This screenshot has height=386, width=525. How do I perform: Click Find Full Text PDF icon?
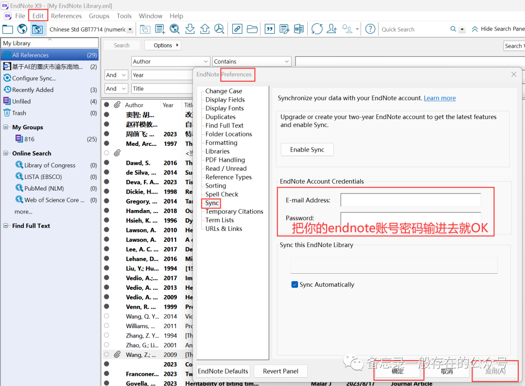click(219, 29)
